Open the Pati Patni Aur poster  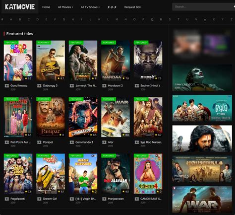click(18, 117)
